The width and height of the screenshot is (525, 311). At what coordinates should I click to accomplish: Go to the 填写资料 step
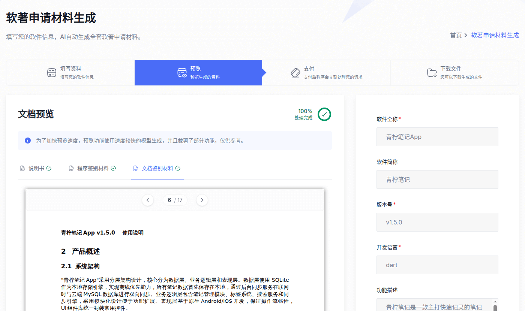point(70,73)
